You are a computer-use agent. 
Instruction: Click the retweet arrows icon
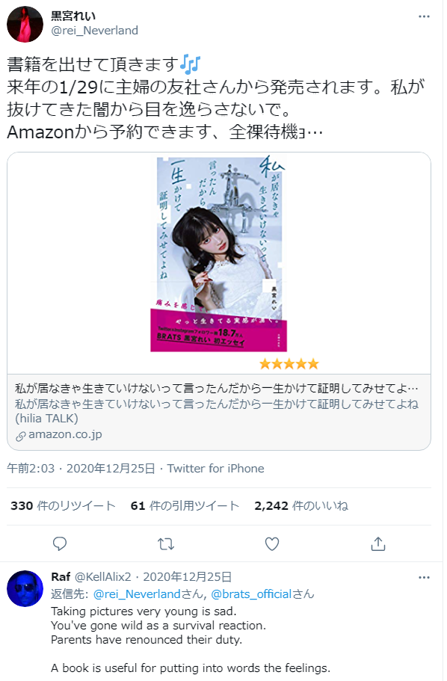click(x=165, y=543)
